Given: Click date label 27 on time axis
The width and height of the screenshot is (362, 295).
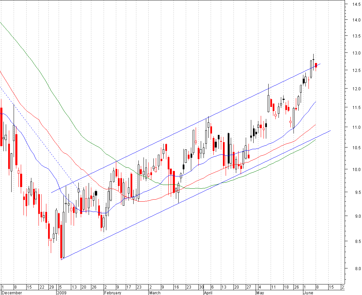Looking at the screenshot, I should [x=248, y=287].
